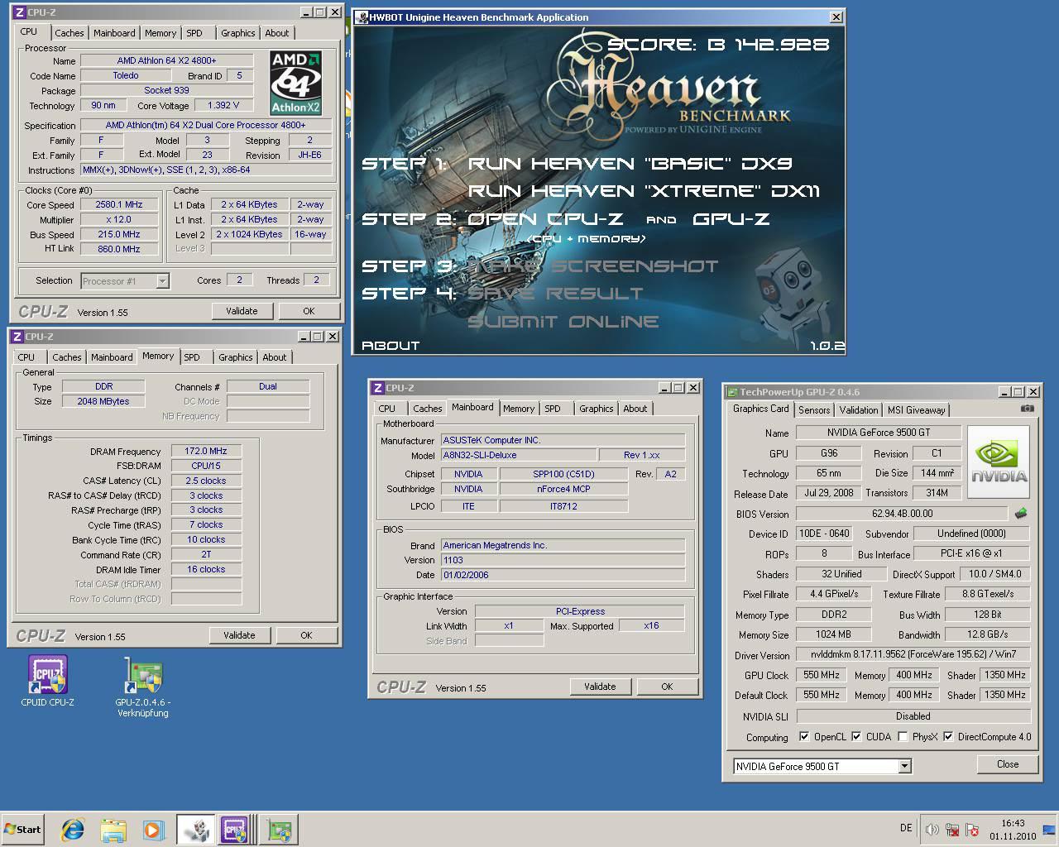Click the A8N32-SLI-Deluxe model field
1059x847 pixels.
[x=518, y=455]
